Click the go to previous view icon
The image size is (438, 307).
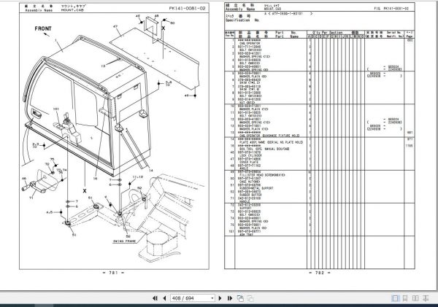pyautogui.click(x=240, y=298)
